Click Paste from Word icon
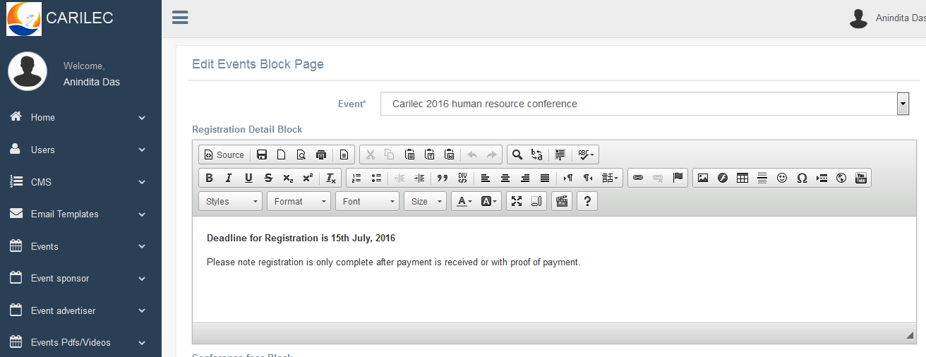The image size is (926, 357). point(449,155)
